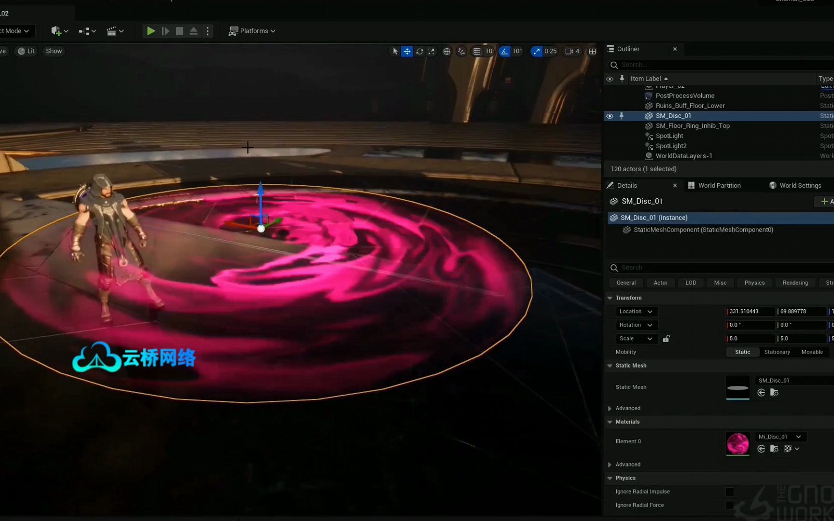Filter details by General category
The image size is (834, 521).
[626, 283]
